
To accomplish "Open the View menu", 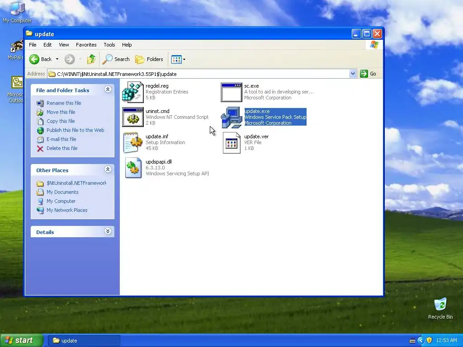I will coord(64,45).
